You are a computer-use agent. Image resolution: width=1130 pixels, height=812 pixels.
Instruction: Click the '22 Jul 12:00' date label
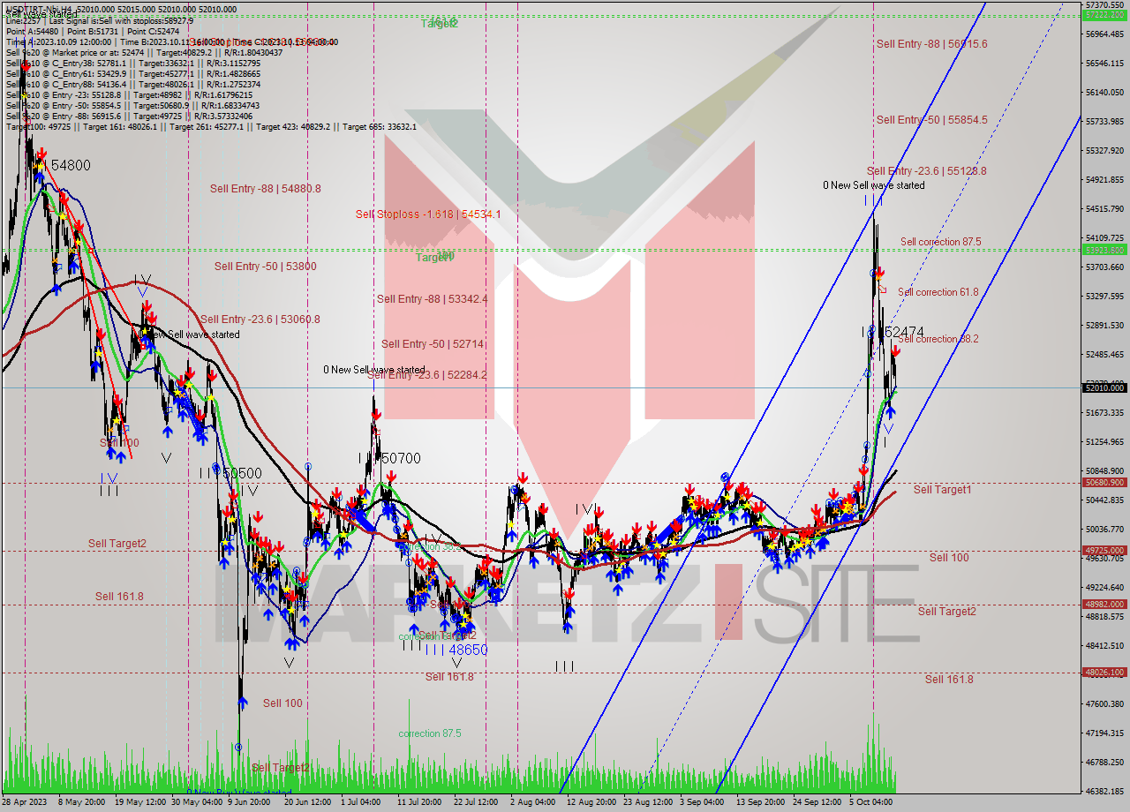tap(478, 803)
